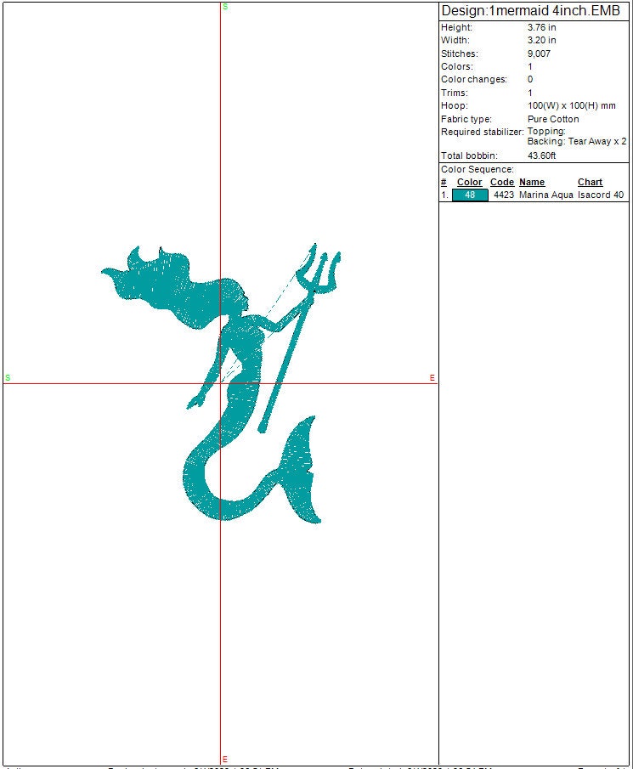Click the green S marker at top of hoop

[x=225, y=7]
